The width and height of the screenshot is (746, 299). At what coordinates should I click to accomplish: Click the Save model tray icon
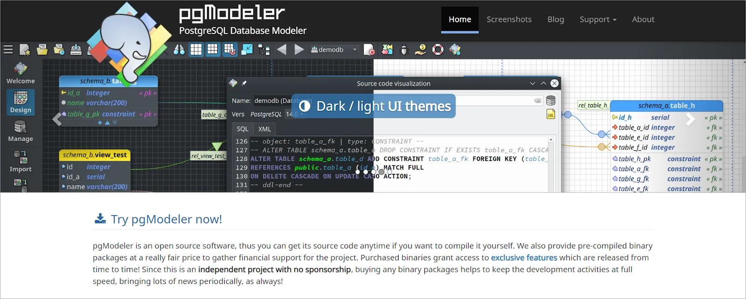click(x=76, y=49)
